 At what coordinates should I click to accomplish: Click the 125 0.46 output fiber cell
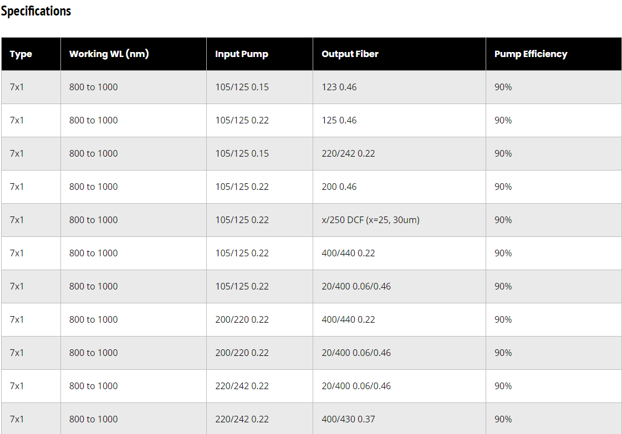(x=339, y=120)
